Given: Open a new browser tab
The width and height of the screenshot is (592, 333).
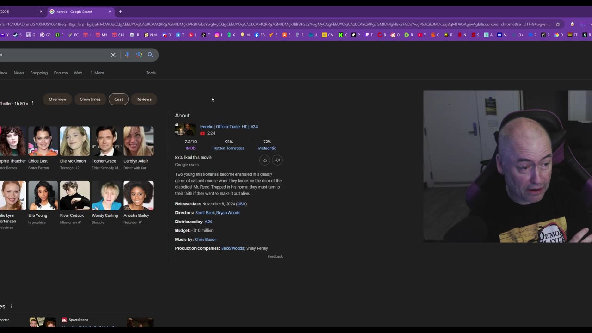Looking at the screenshot, I should (x=120, y=12).
